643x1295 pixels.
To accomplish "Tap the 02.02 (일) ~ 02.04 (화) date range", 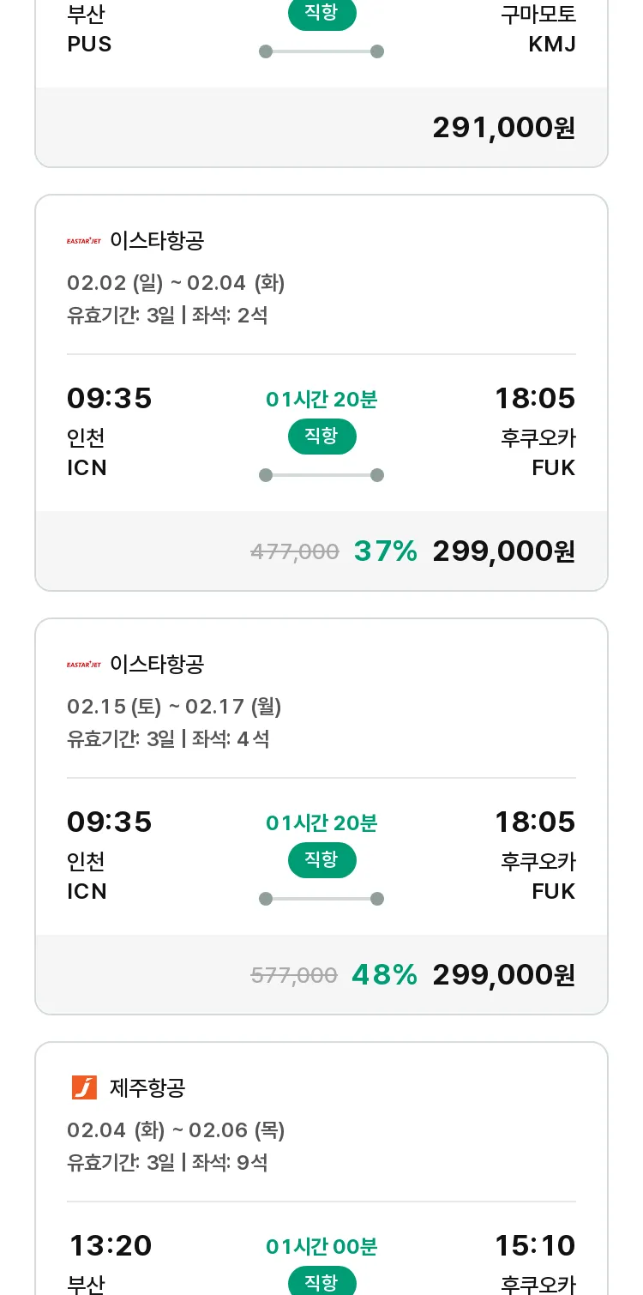I will click(176, 283).
